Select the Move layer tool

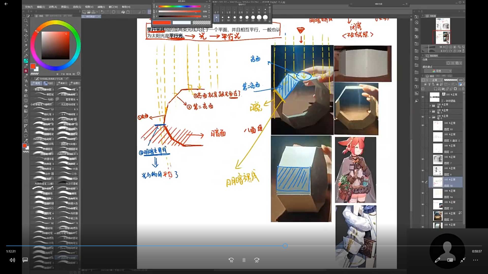coord(26,35)
